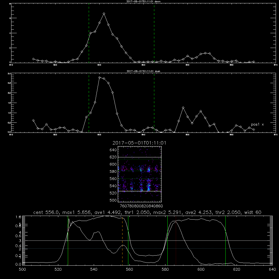The width and height of the screenshot is (279, 279).
Task: Click the 520 label on the image y-axis
Action: [x=113, y=193]
